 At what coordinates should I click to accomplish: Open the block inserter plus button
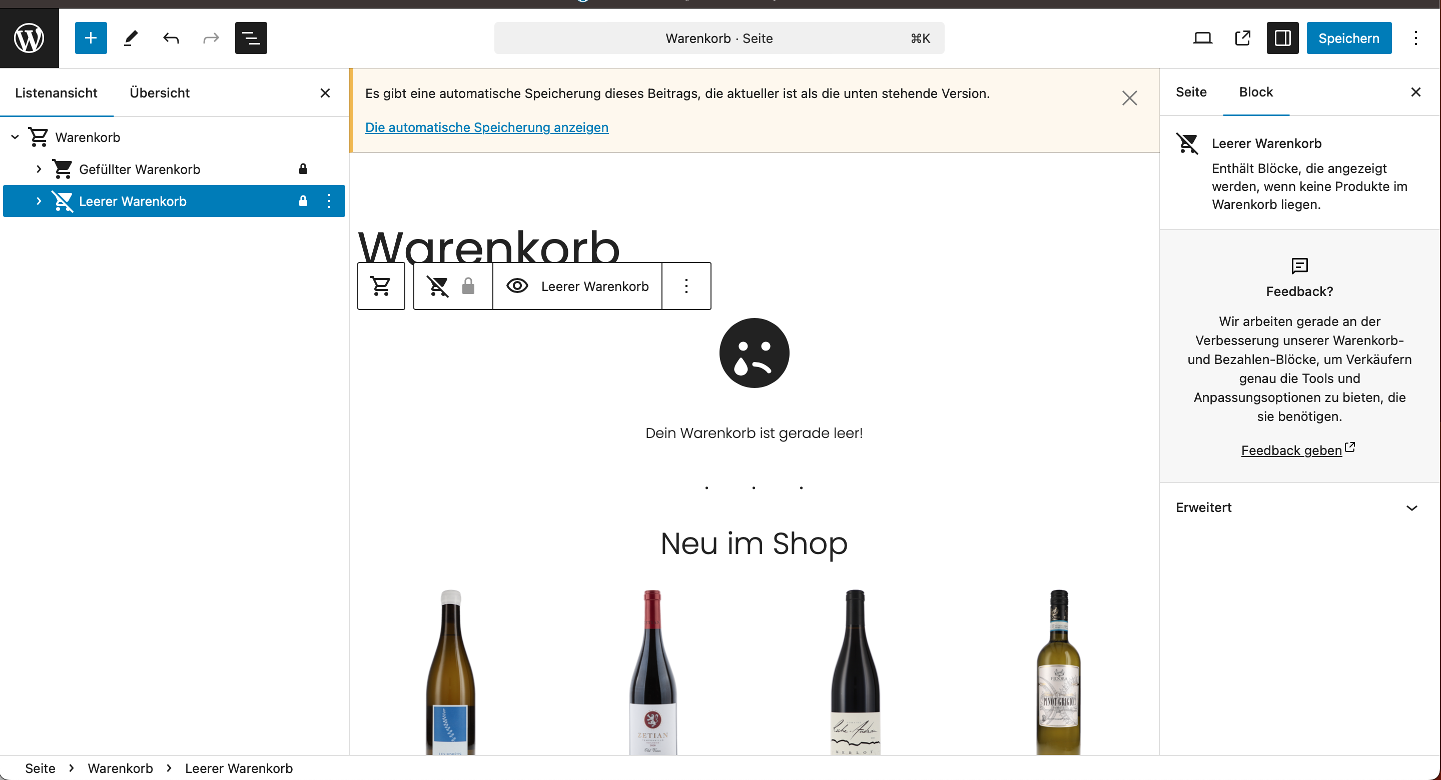tap(91, 38)
